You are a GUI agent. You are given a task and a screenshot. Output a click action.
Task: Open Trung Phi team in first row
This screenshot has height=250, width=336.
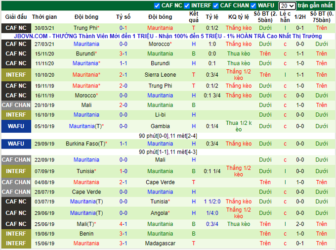pyautogui.click(x=85, y=28)
